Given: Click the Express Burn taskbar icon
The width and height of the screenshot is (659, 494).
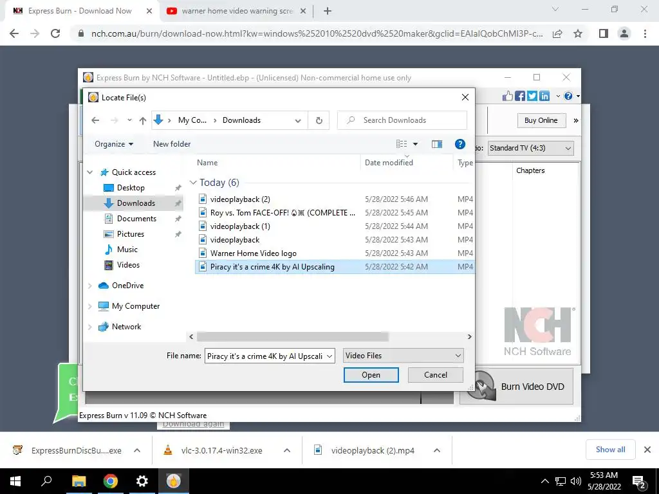Looking at the screenshot, I should click(174, 481).
